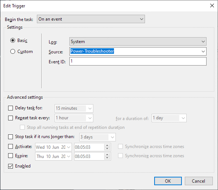Viewport: 218px width, 190px height.
Task: Confirm the trigger with OK
Action: [168, 181]
